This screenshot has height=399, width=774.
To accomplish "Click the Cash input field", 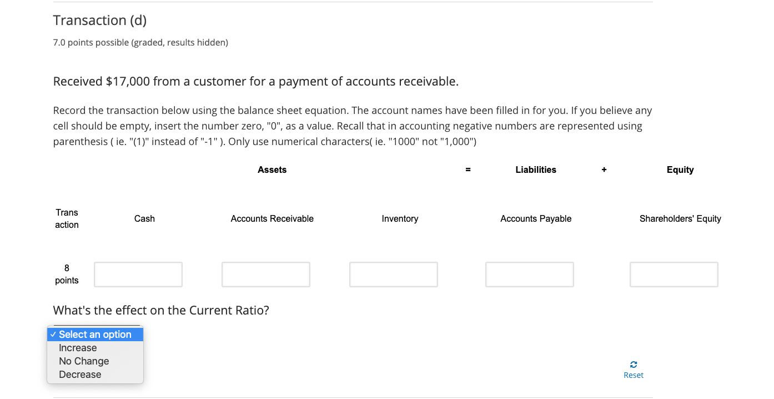I will pyautogui.click(x=138, y=274).
